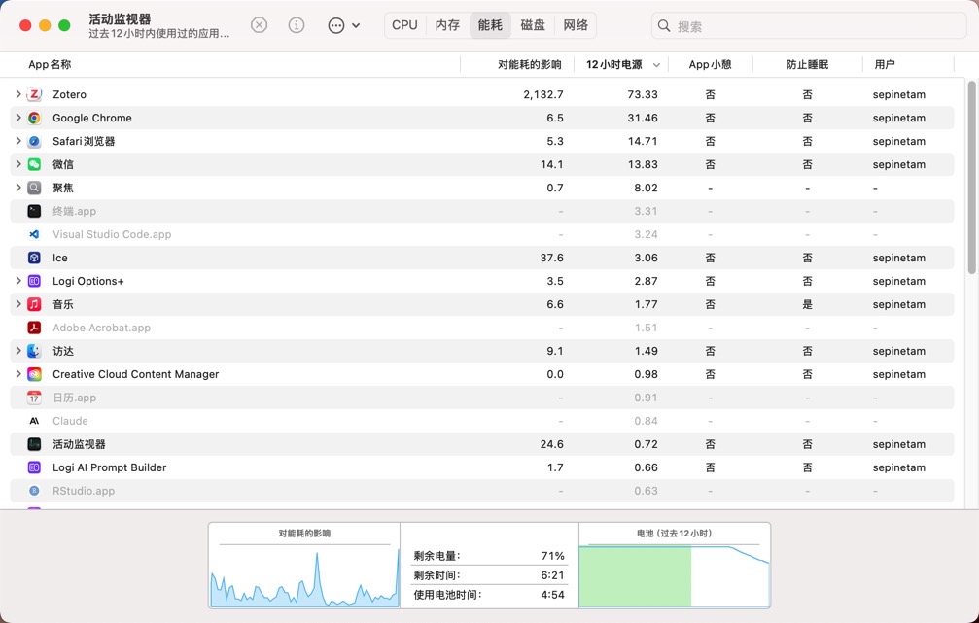Viewport: 979px width, 623px height.
Task: Expand the 访达 row
Action: click(18, 351)
